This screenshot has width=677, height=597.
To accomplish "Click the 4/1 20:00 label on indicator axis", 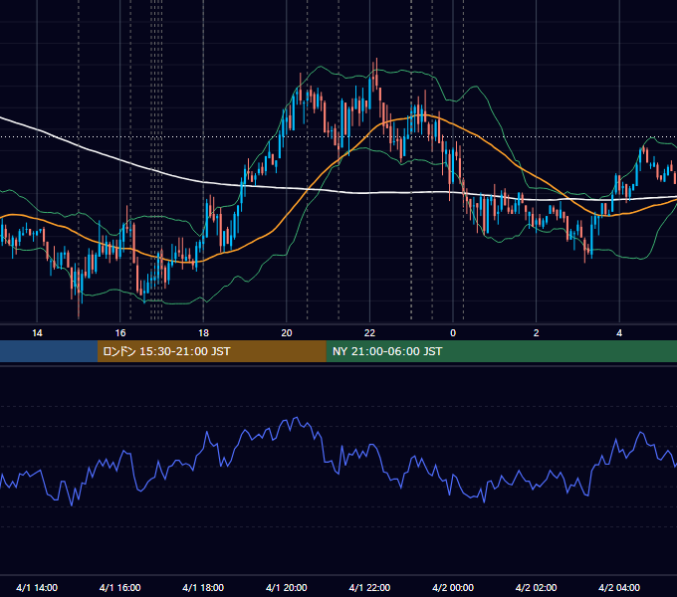I will point(287,587).
